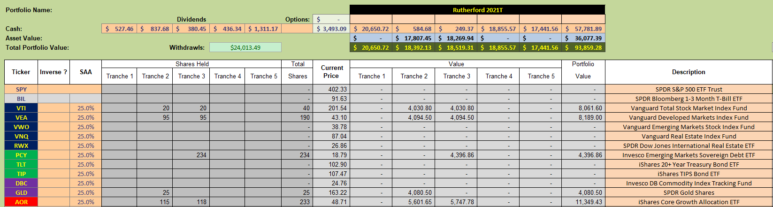Select dividends cell $1,311.17
Viewport: 773px width, 207px height.
[263, 29]
